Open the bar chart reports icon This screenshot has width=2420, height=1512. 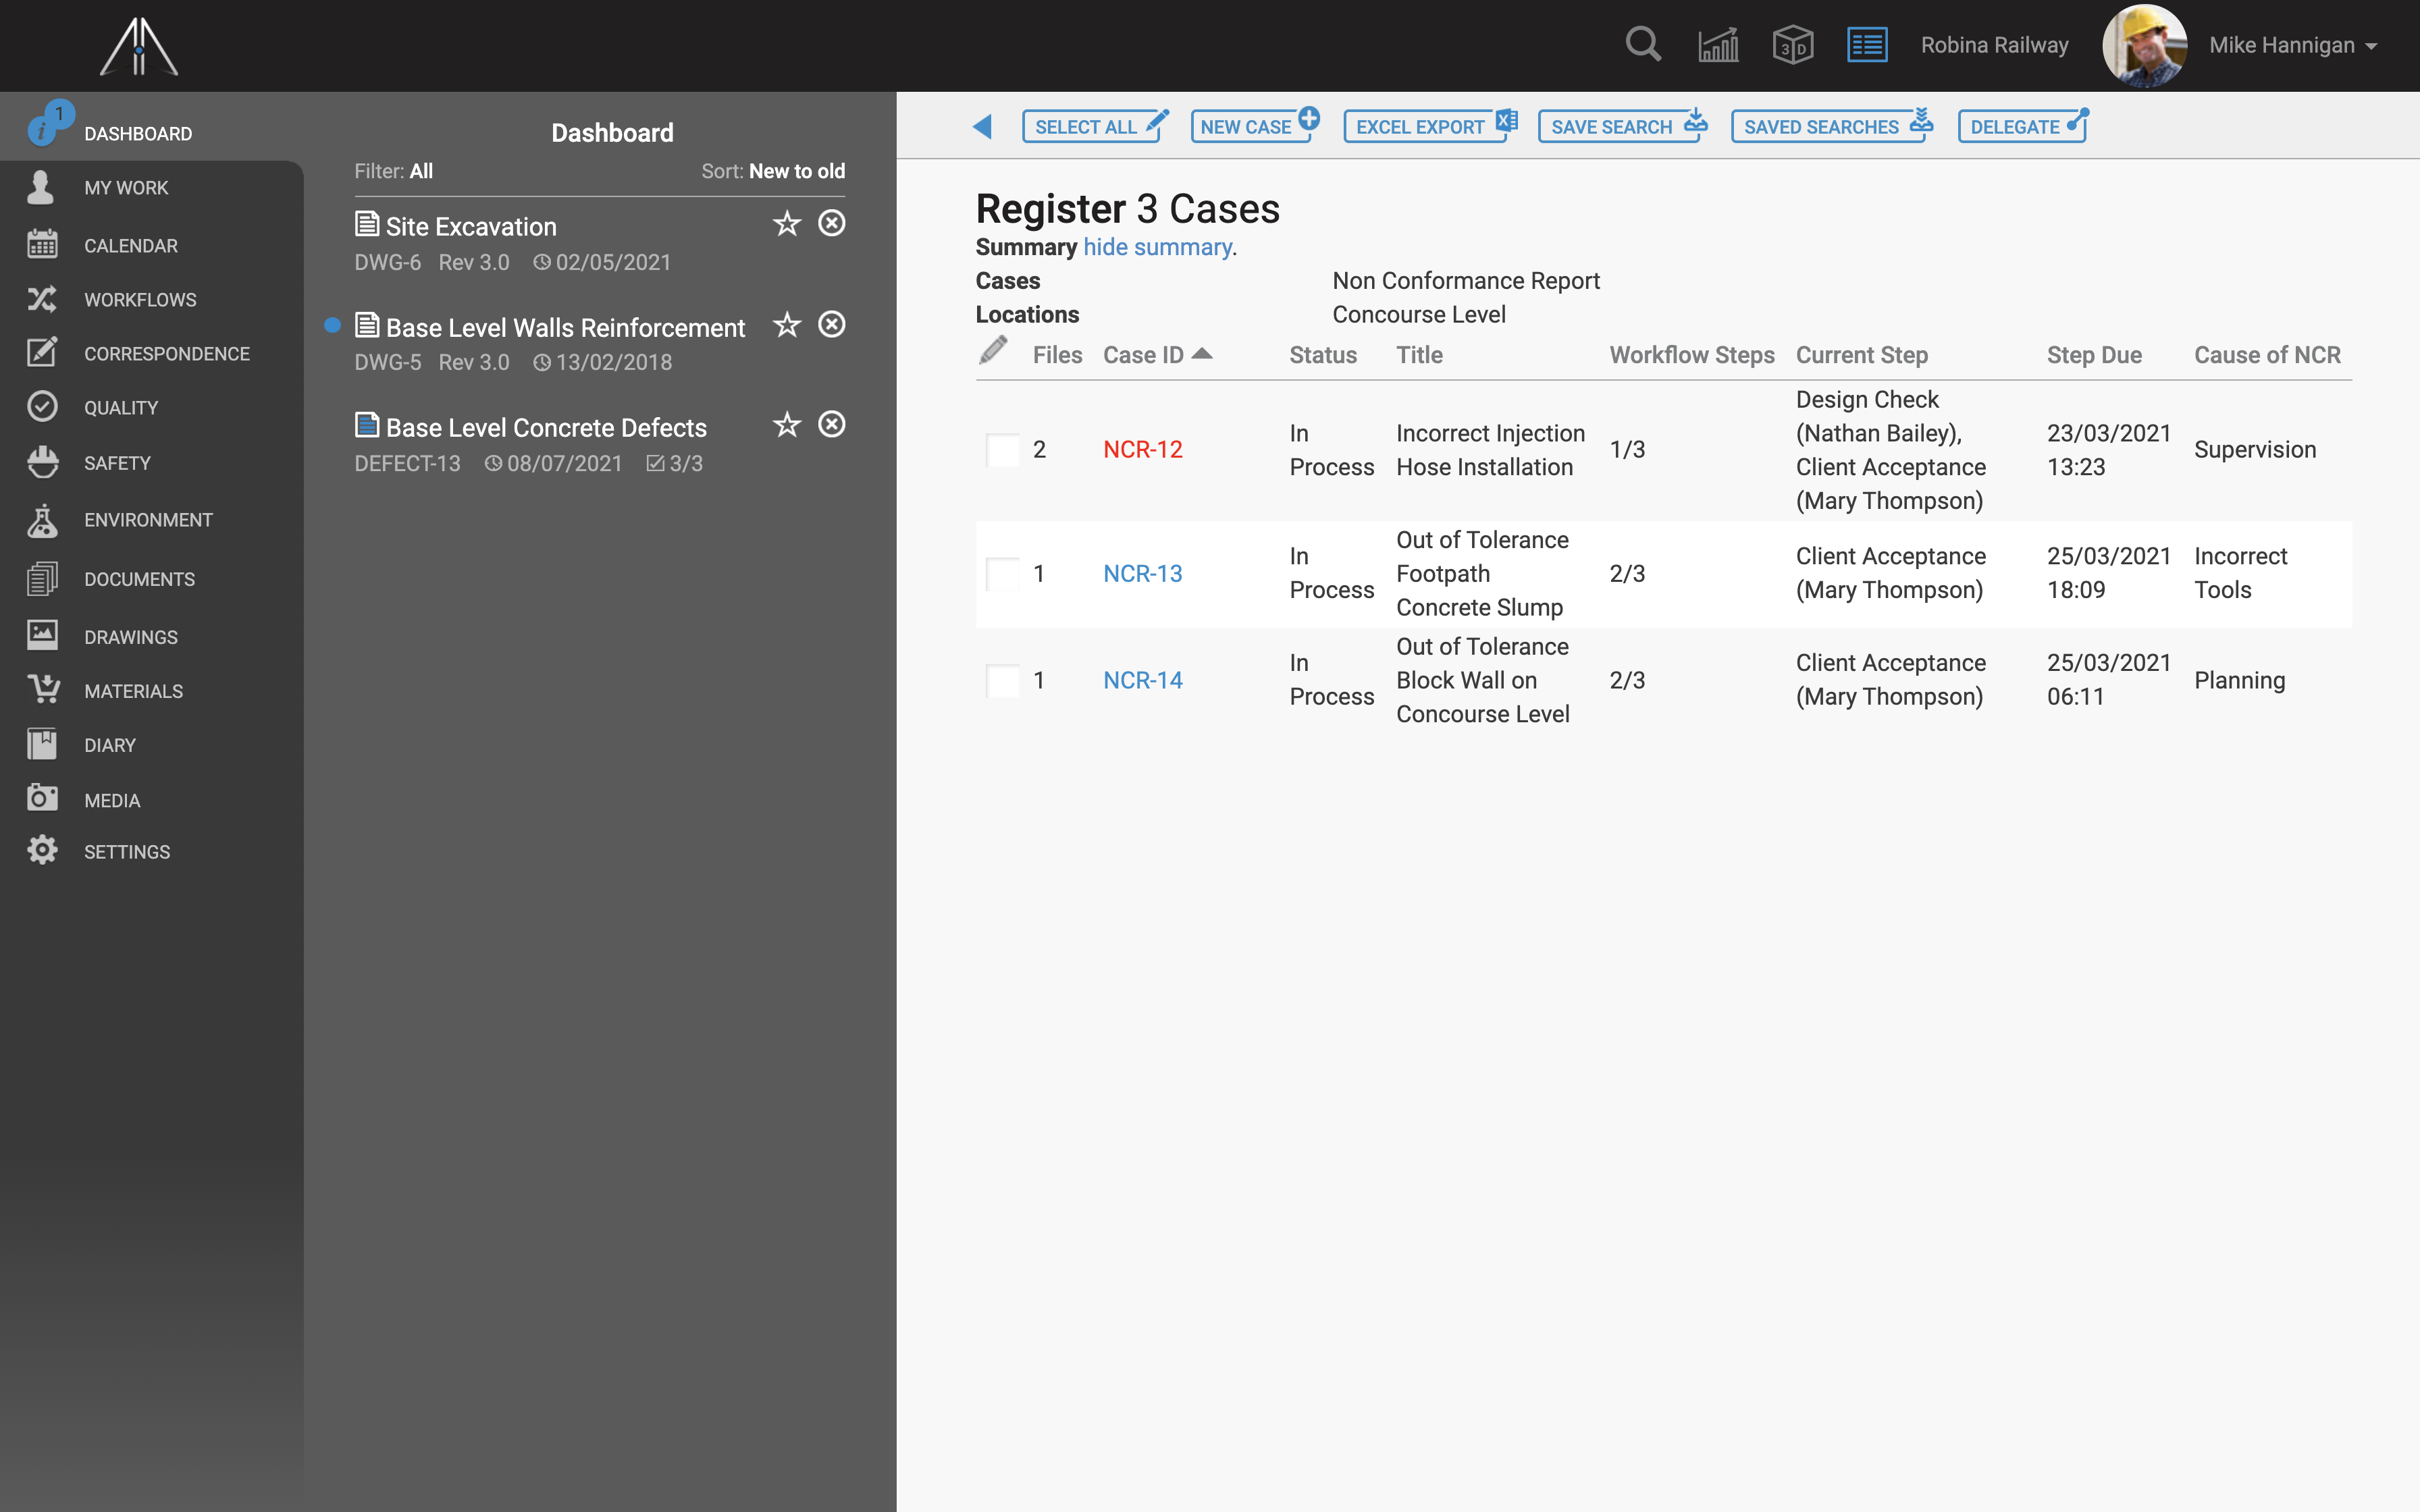click(1718, 45)
